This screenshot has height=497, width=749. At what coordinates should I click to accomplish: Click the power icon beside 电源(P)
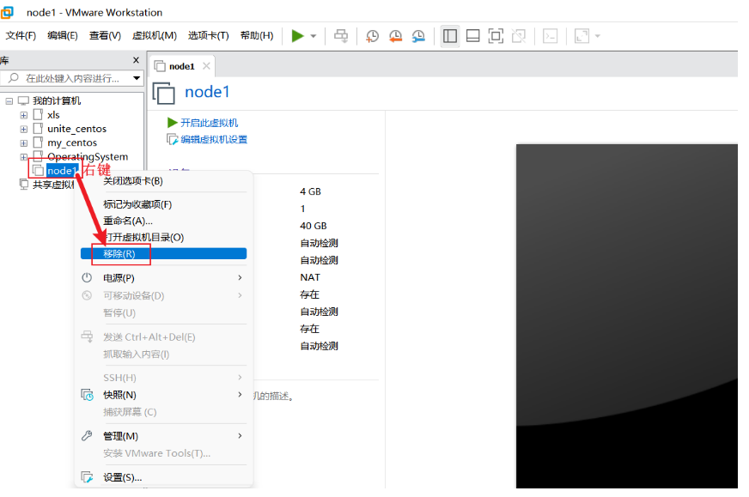pos(87,278)
